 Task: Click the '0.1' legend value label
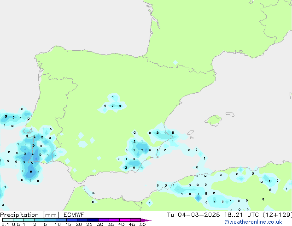click(5, 224)
